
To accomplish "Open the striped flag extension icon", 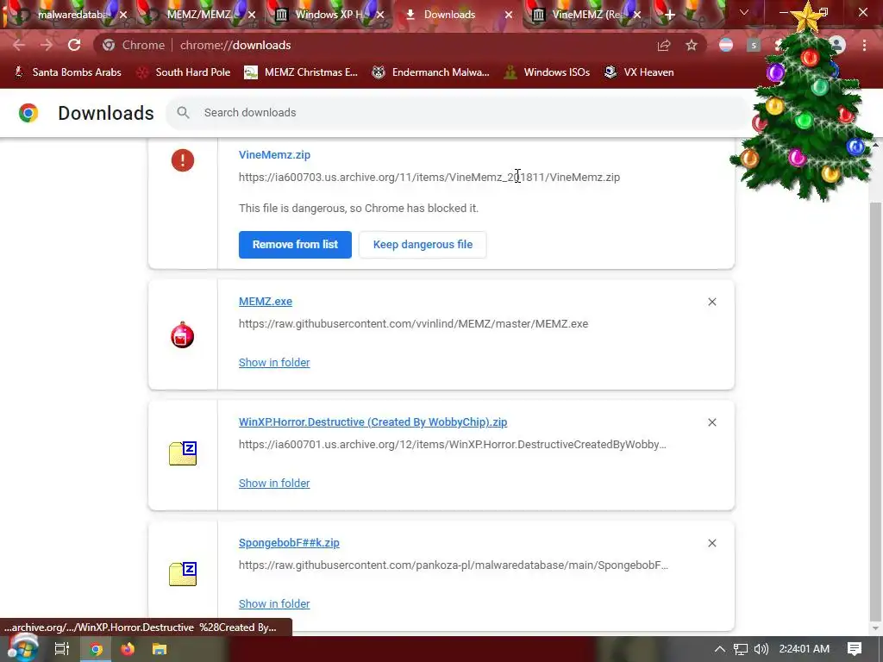I will (726, 45).
